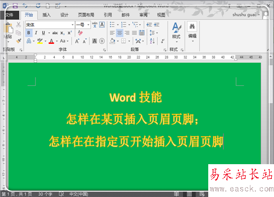Click the Asian layout A icon

(138, 41)
